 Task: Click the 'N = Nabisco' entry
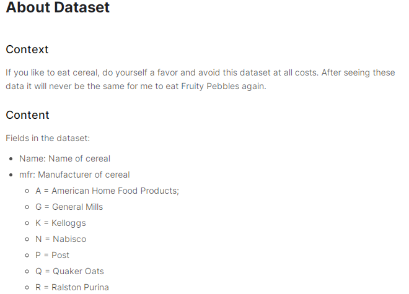tap(61, 239)
